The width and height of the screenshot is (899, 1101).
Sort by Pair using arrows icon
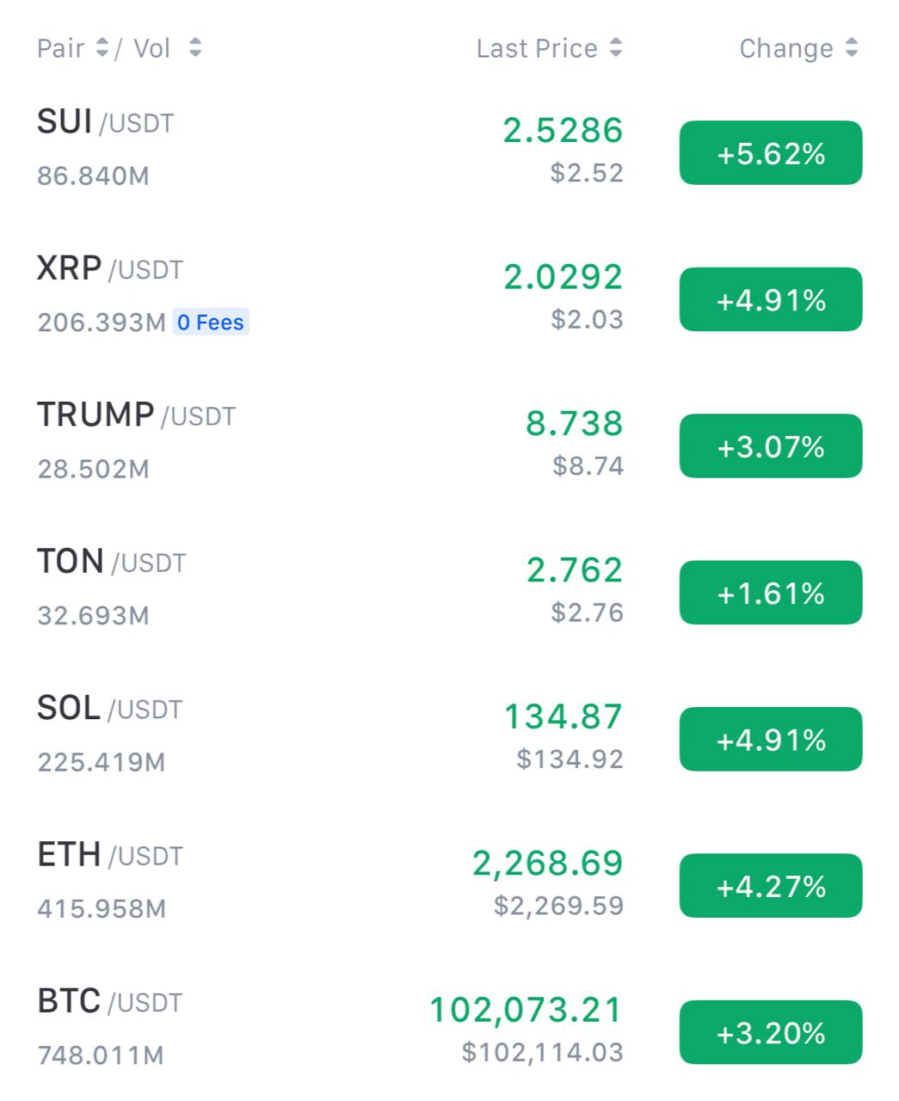pyautogui.click(x=102, y=48)
